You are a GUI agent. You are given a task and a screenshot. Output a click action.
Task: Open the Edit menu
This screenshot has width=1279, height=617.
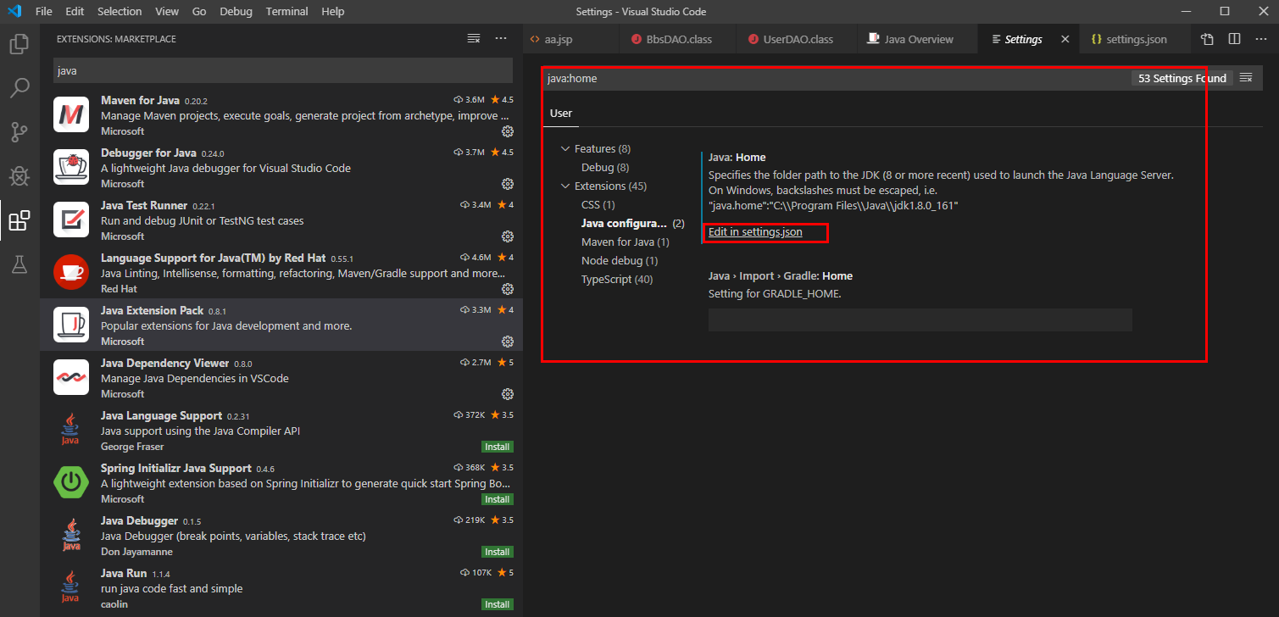75,11
